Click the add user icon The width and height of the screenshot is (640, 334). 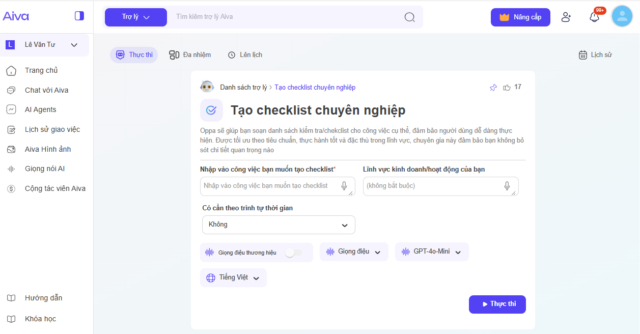(x=566, y=17)
